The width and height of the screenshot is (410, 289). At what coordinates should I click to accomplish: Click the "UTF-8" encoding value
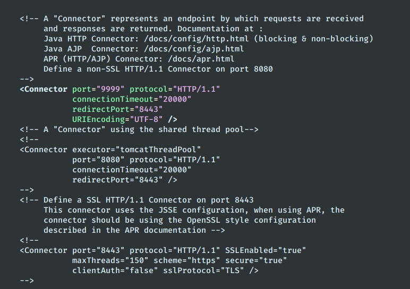[146, 119]
